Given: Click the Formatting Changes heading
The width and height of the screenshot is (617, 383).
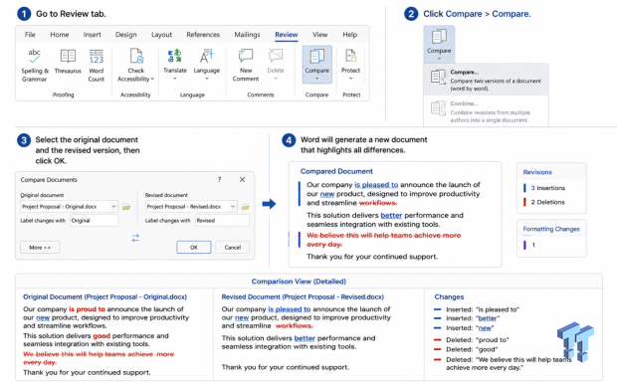Looking at the screenshot, I should coord(551,229).
